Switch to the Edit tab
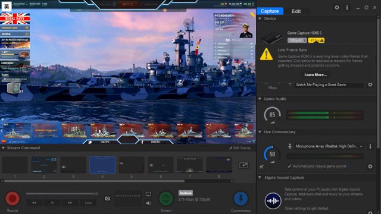381x214 pixels. (296, 11)
